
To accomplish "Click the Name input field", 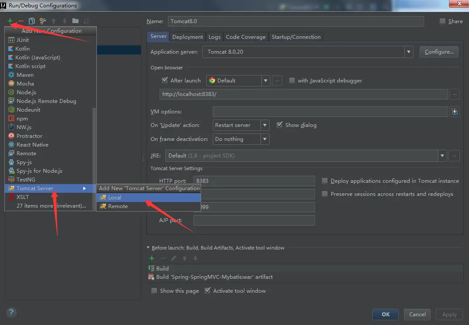I will 296,21.
